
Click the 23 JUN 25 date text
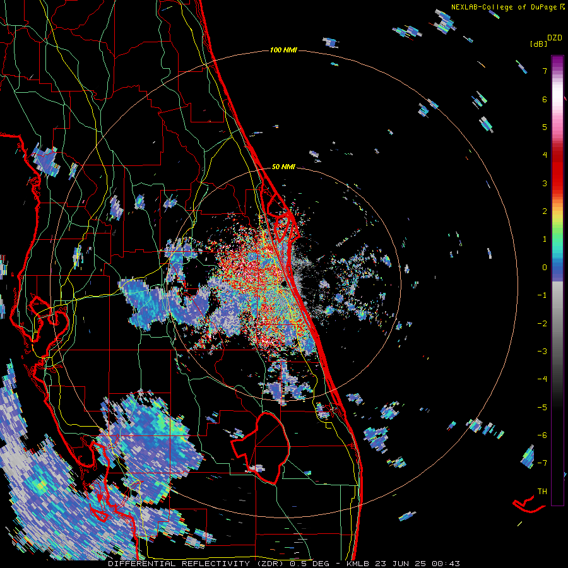(400, 564)
